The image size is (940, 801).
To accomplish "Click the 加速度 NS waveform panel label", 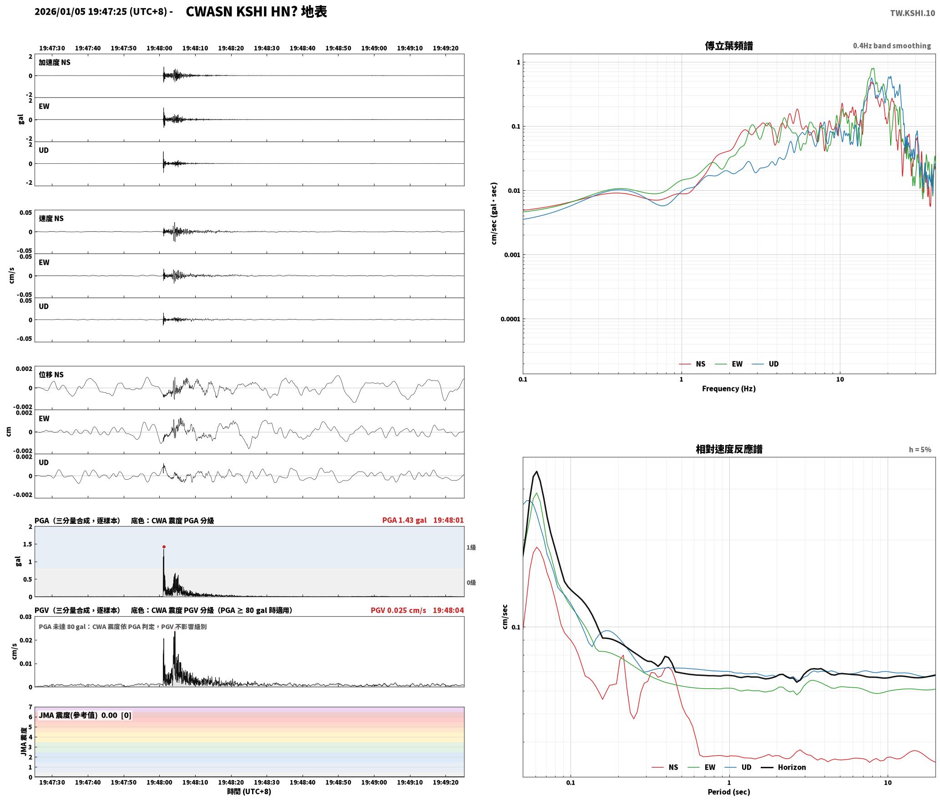I will point(55,62).
